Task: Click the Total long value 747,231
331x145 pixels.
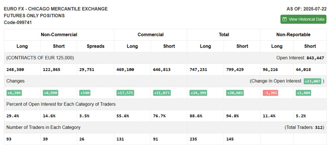Action: point(198,70)
